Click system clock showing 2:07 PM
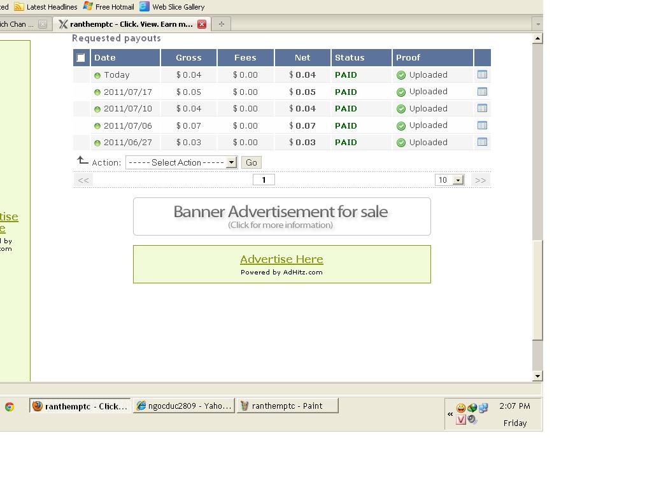The height and width of the screenshot is (489, 652). click(x=514, y=406)
